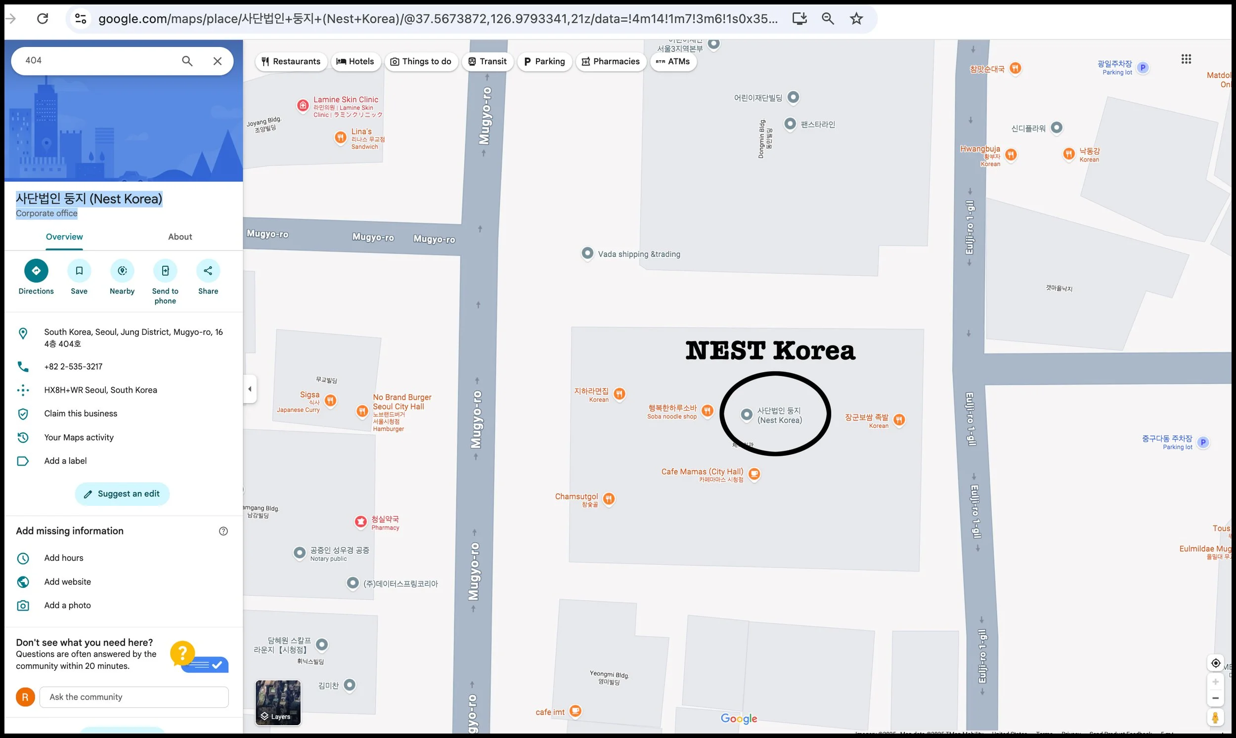Click the Directions icon button
This screenshot has height=738, width=1236.
coord(36,271)
